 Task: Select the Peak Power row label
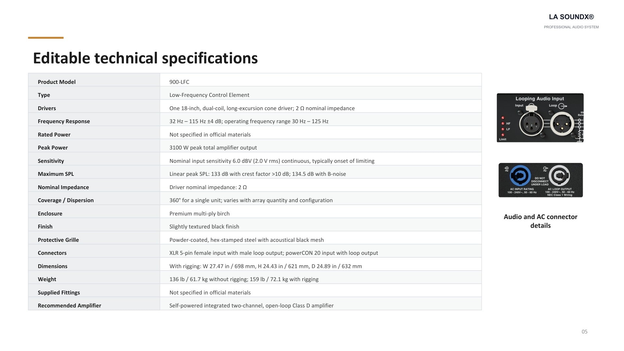point(53,148)
